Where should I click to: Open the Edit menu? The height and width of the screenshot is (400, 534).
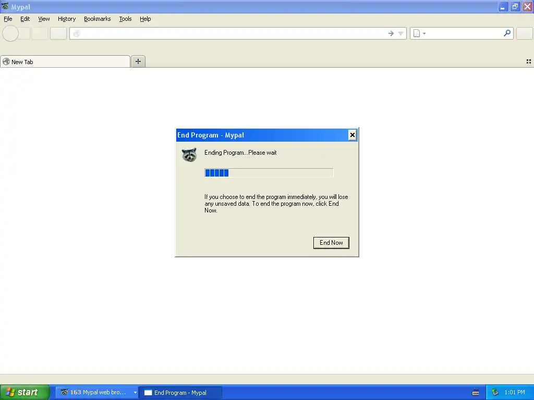tap(25, 19)
